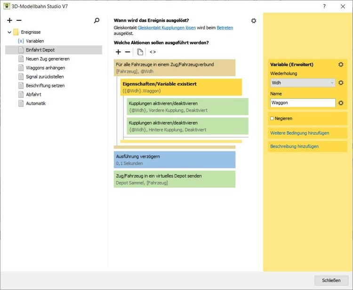Click the gear beside the Wiederholung dropdown
353x290 pixels.
pyautogui.click(x=341, y=83)
